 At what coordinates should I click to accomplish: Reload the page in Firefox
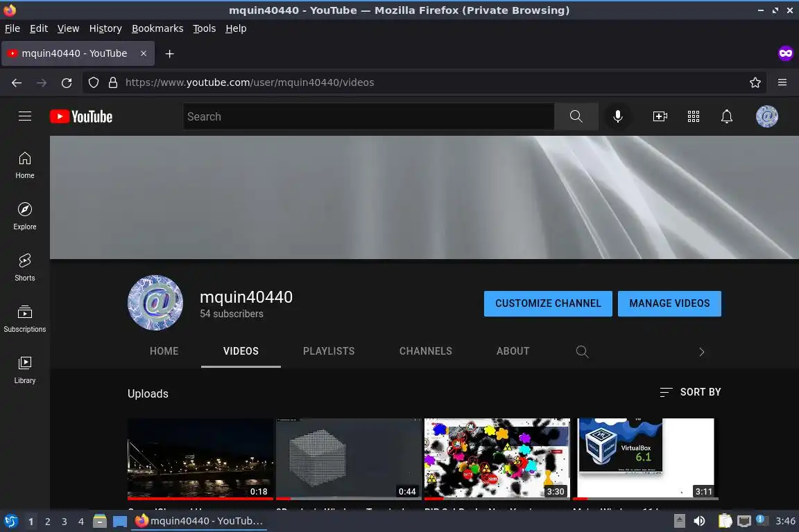click(x=67, y=82)
